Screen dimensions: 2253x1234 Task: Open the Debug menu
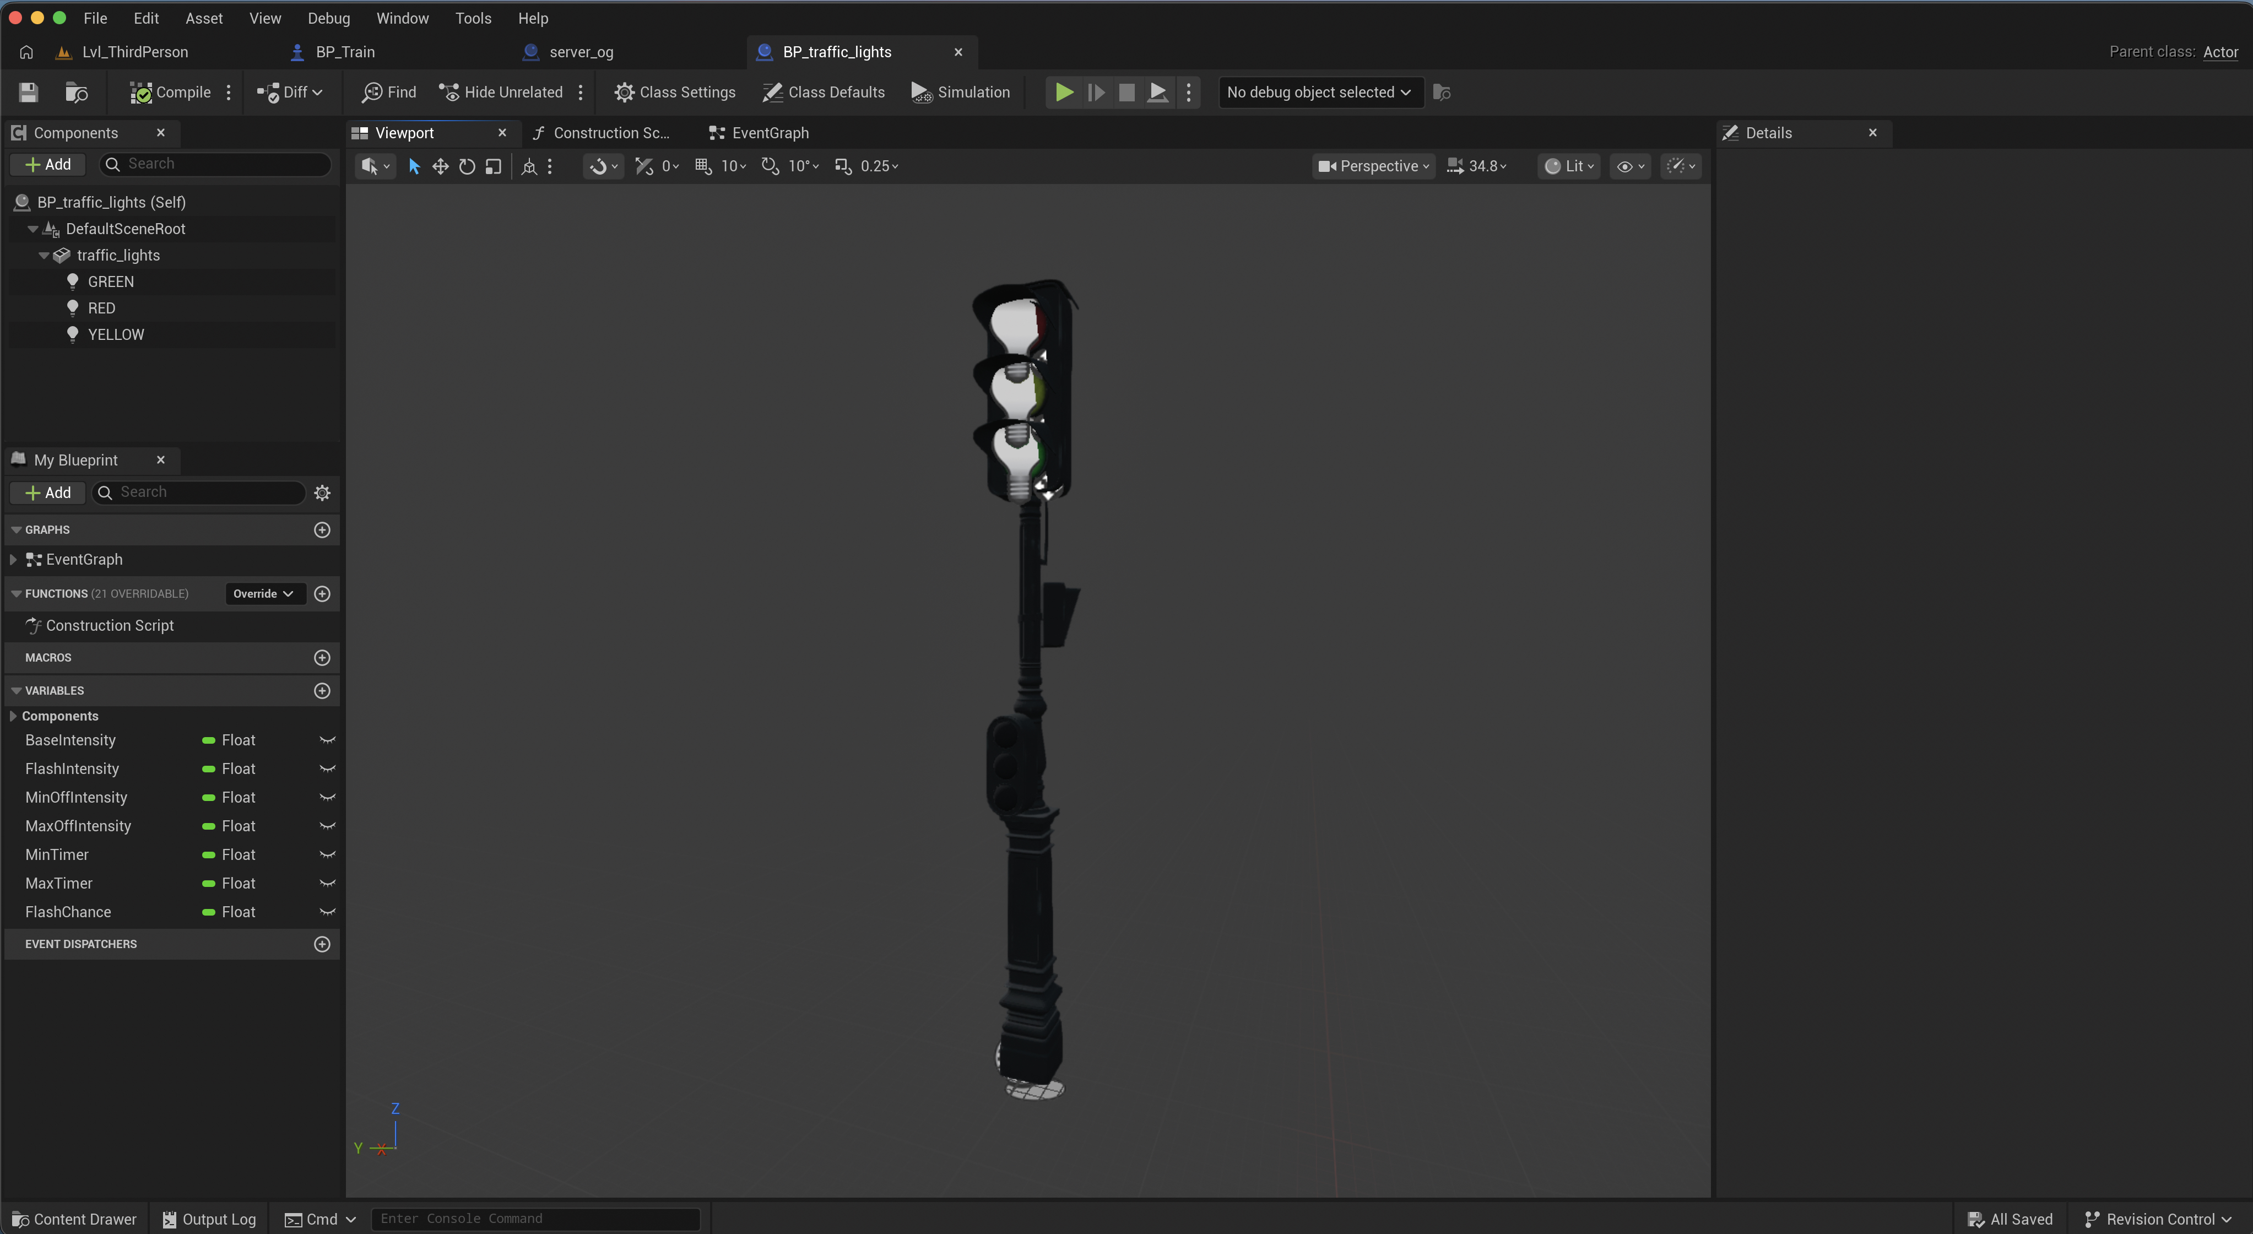coord(329,18)
